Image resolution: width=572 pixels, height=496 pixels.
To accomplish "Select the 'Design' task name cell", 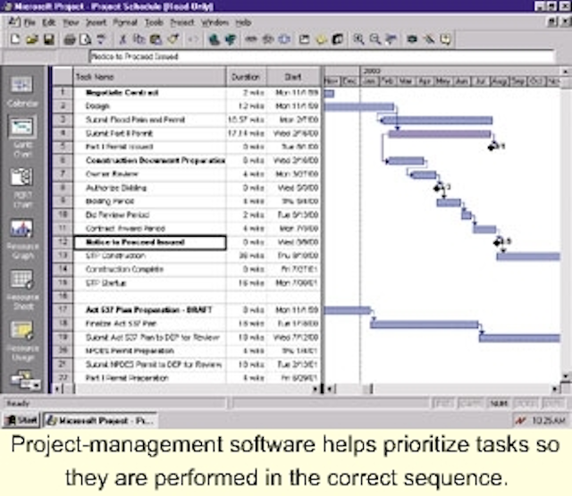I will (x=149, y=106).
